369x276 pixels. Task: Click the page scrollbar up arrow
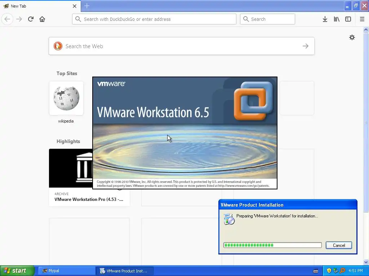[x=366, y=29]
